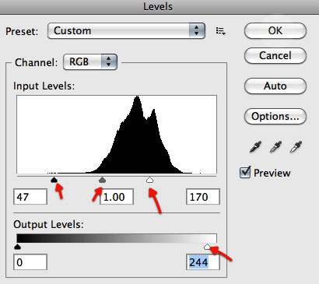Click the Channel: label
Viewport: 319px width, 284px height.
[37, 62]
